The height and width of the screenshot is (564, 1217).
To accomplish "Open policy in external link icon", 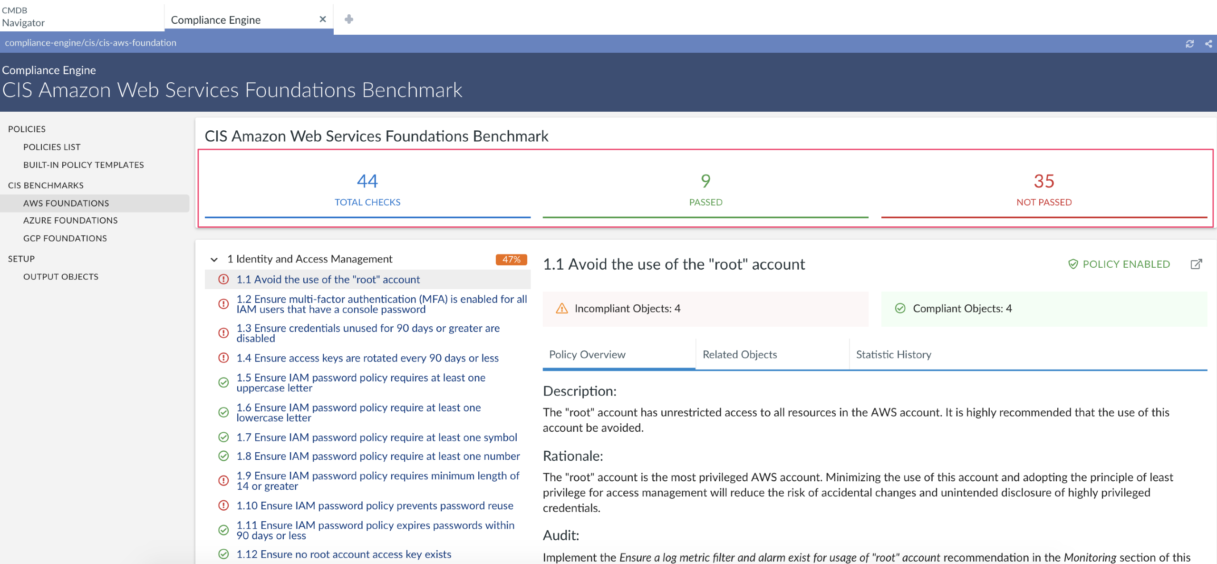I will (x=1196, y=264).
